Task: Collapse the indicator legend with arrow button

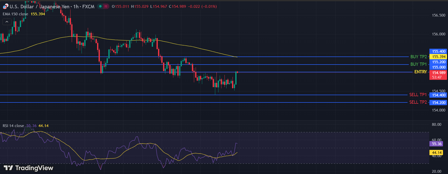Action: click(x=7, y=22)
